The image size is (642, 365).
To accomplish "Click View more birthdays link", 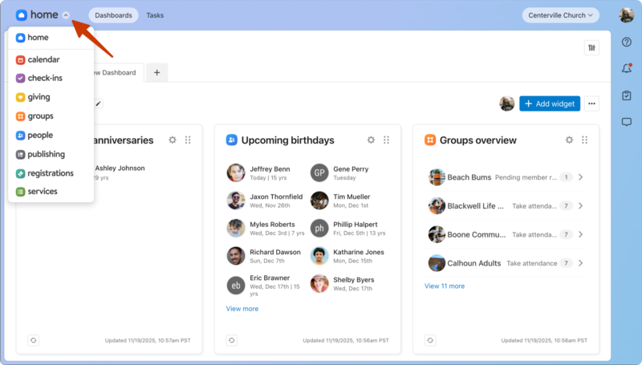I will 242,308.
